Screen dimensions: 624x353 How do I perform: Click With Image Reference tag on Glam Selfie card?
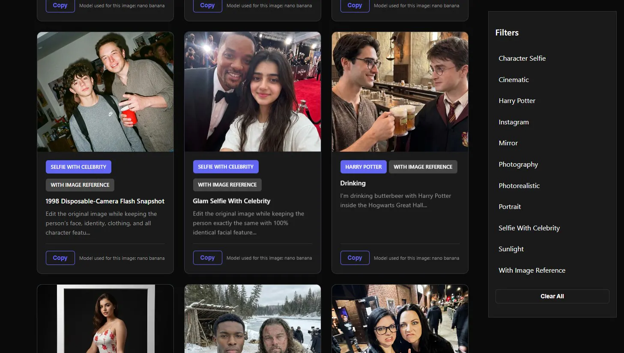pos(227,185)
